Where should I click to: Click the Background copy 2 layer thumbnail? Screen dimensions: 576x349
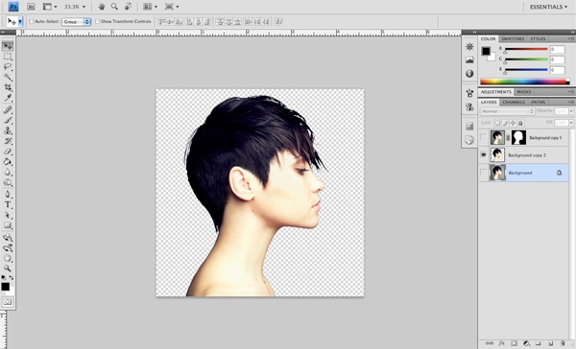tap(497, 155)
